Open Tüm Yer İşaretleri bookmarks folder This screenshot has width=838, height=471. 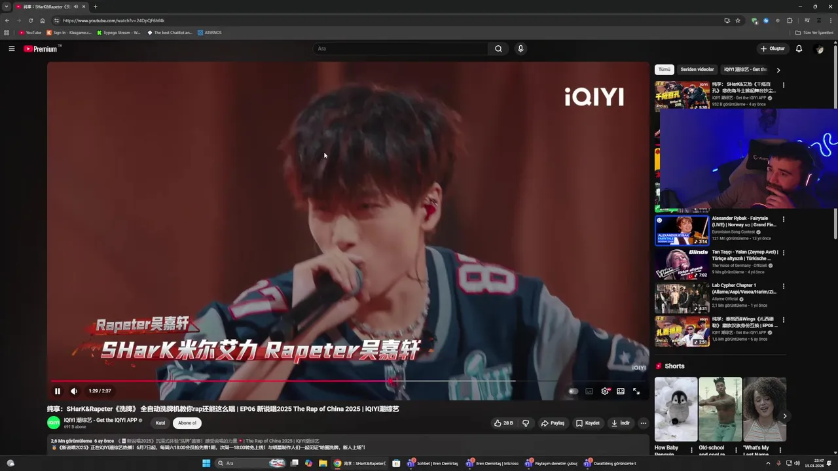click(x=814, y=33)
